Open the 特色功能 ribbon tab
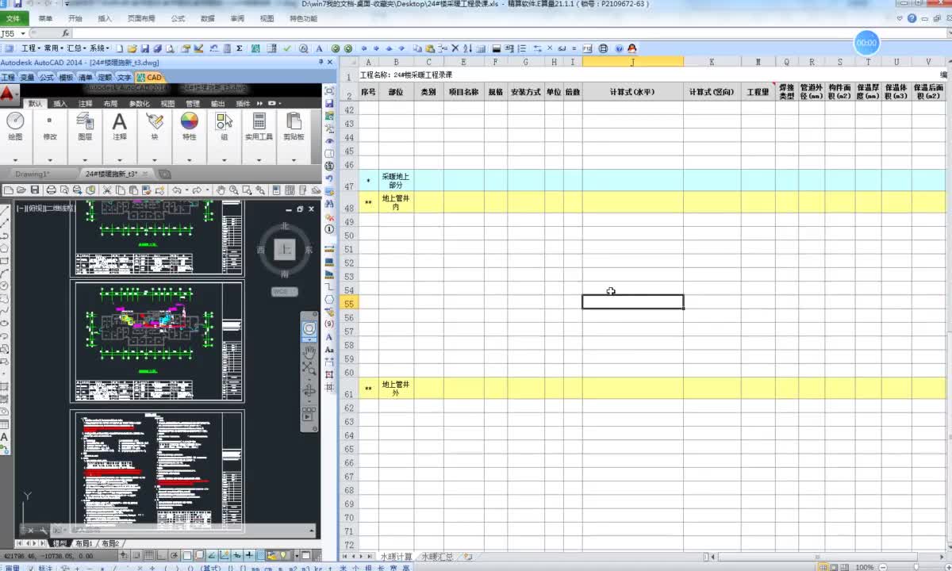This screenshot has height=571, width=952. 303,18
